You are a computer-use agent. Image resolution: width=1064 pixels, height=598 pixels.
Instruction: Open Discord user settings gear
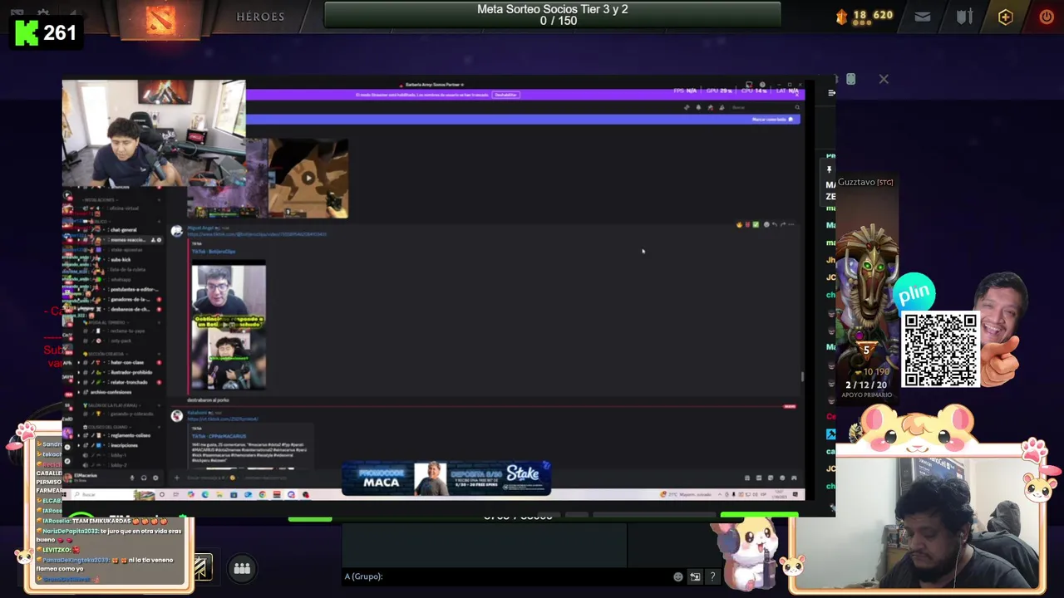coord(155,478)
